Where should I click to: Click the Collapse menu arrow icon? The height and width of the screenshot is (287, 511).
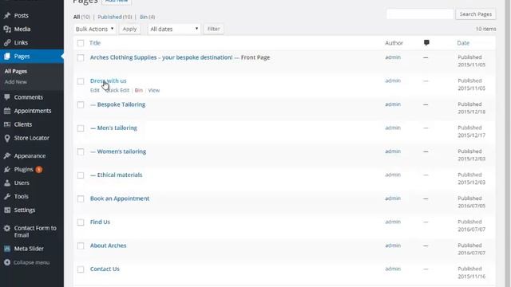coord(7,262)
